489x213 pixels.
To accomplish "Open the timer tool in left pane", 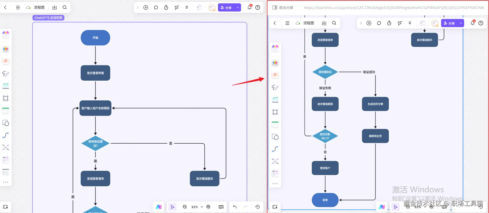I will [x=166, y=7].
